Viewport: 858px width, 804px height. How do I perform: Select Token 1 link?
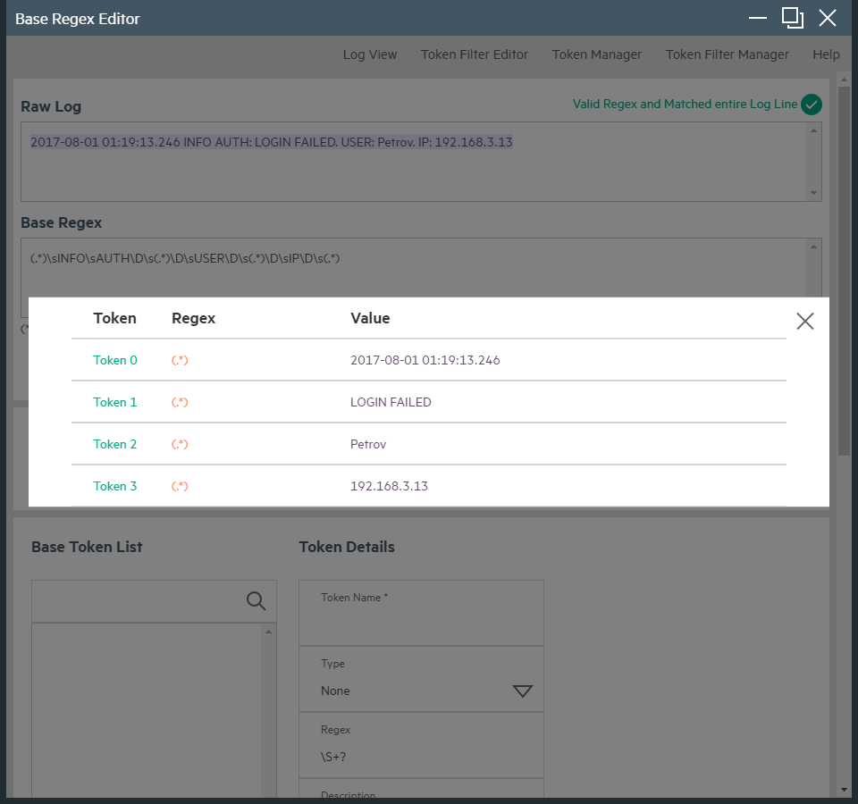(115, 402)
